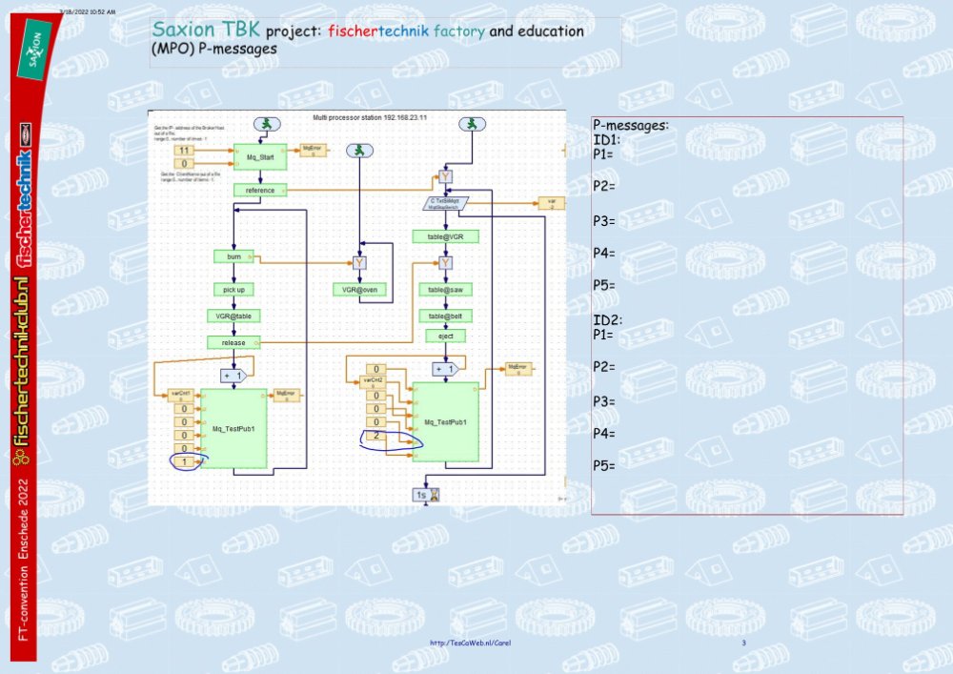953x674 pixels.
Task: Select the pick up block
Action: pyautogui.click(x=234, y=290)
